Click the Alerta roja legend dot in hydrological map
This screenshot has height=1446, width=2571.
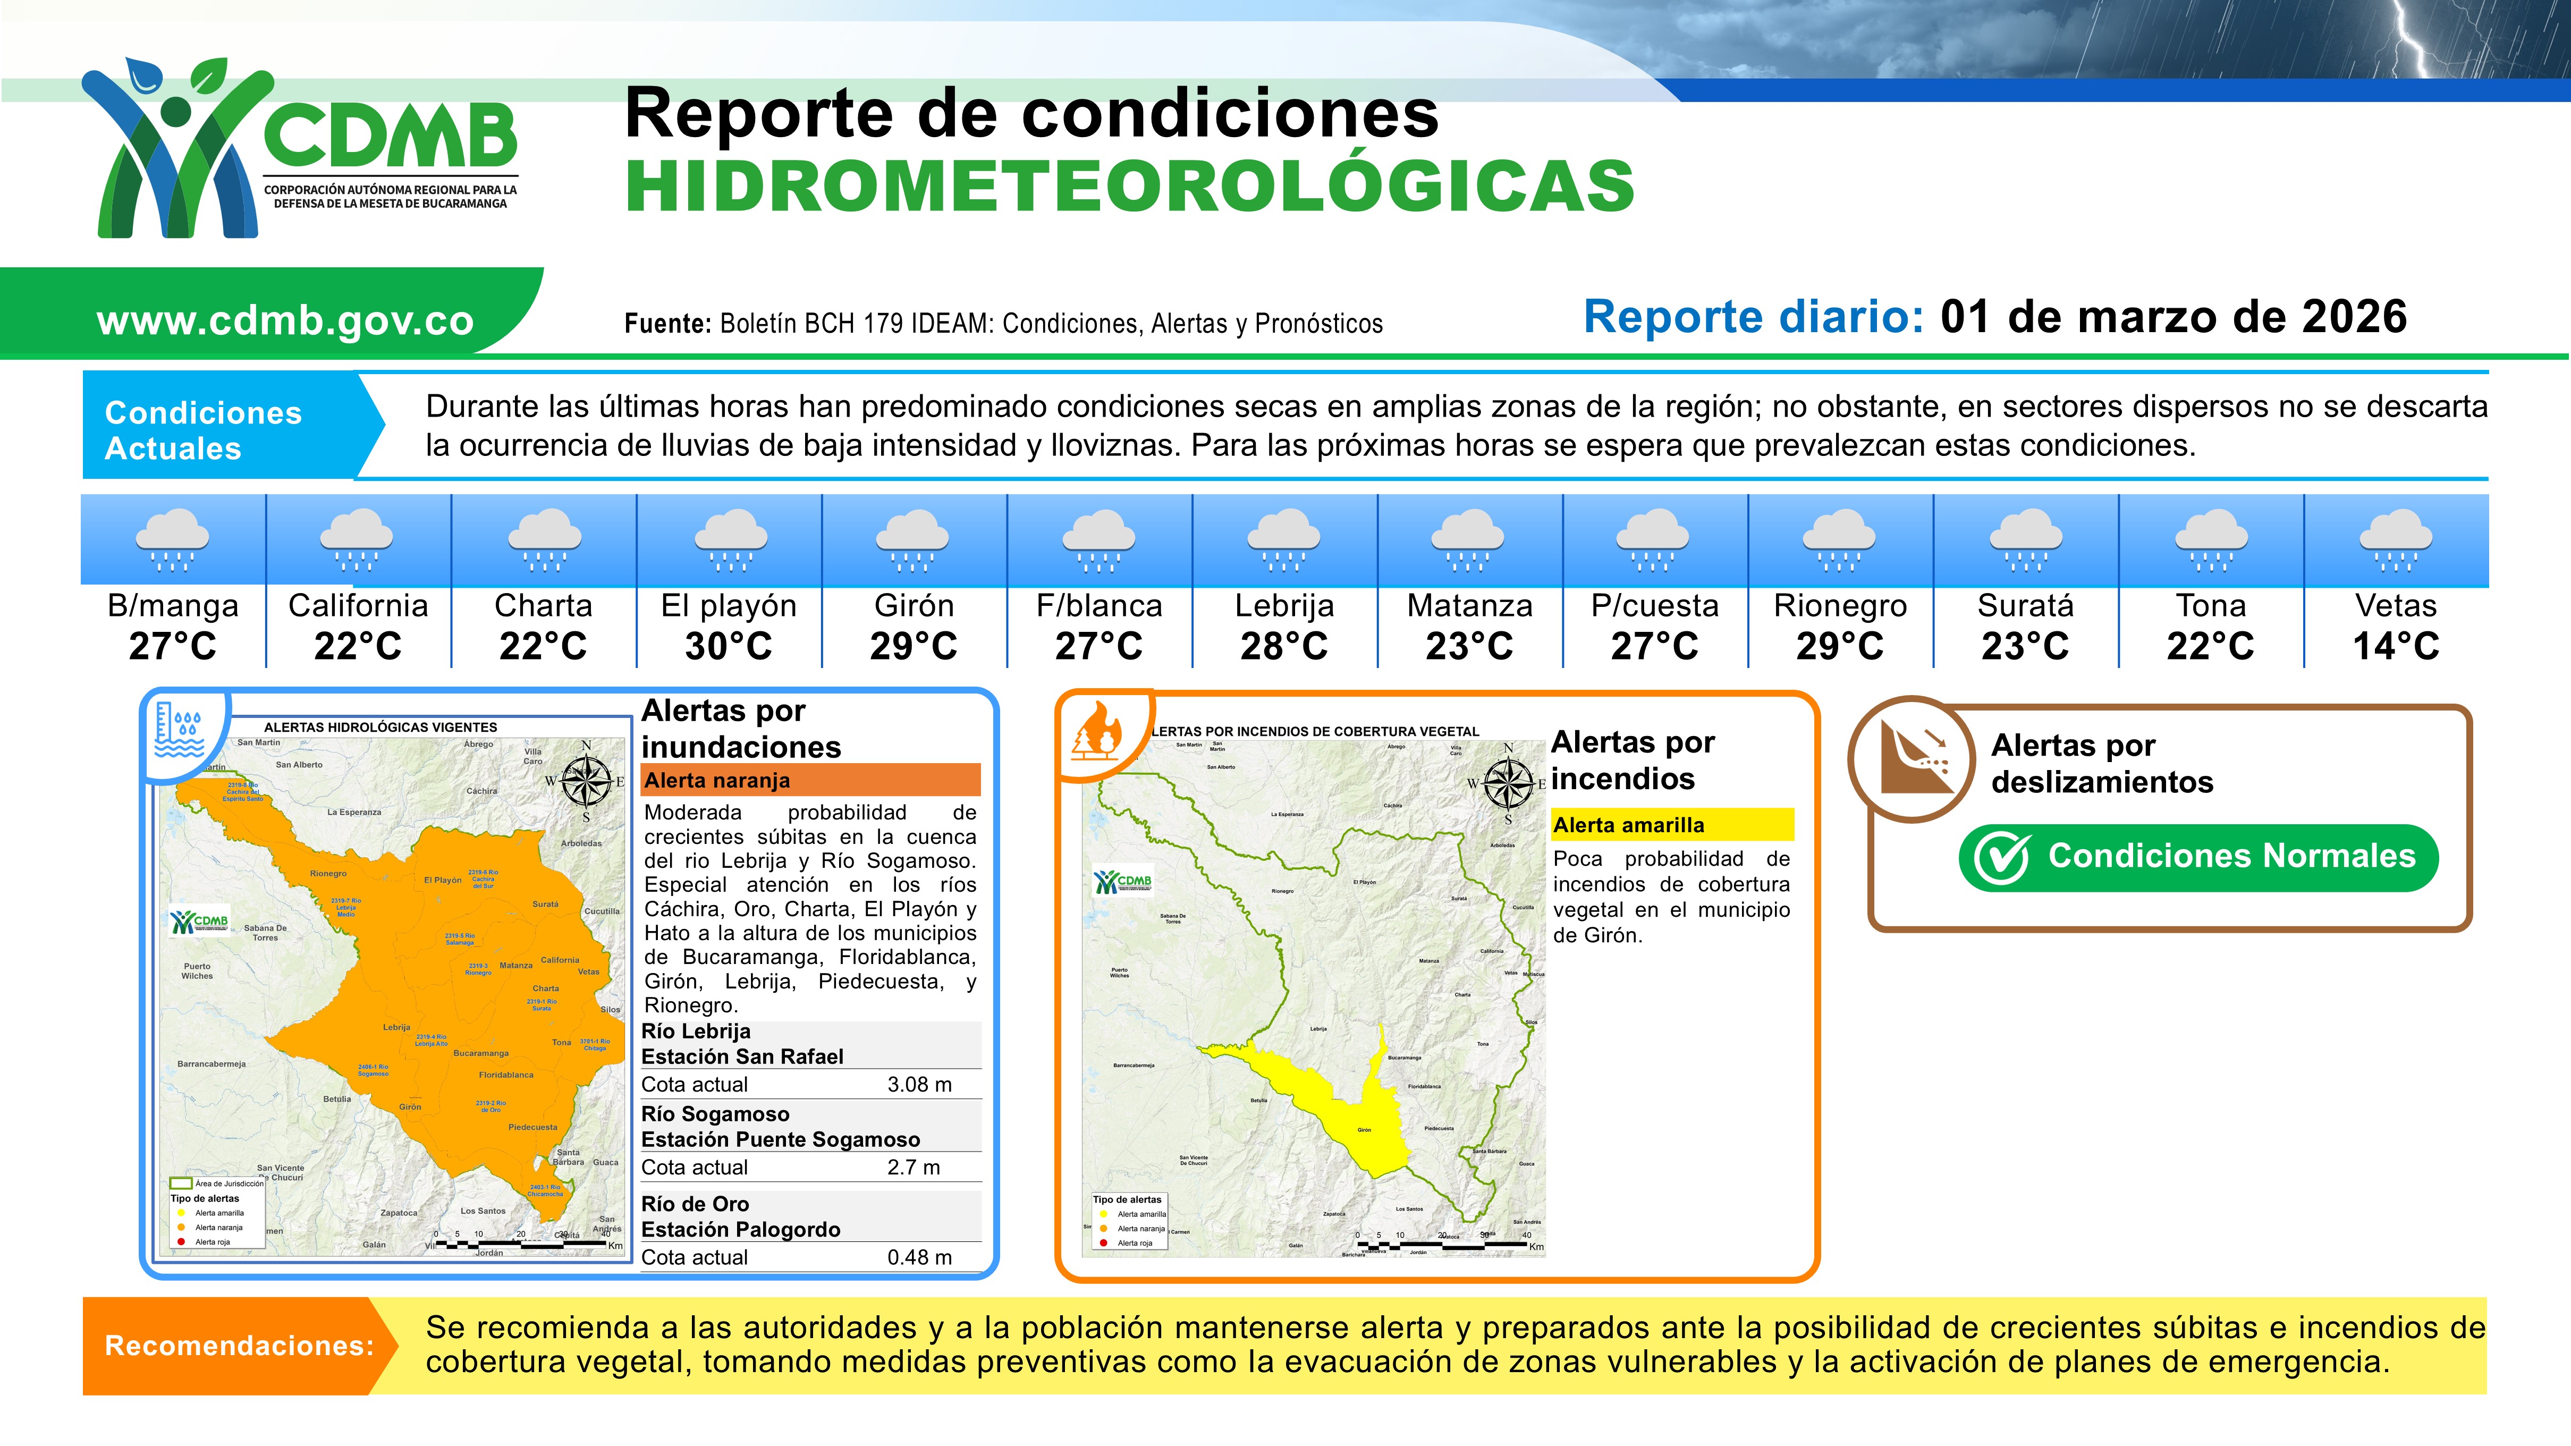point(181,1242)
